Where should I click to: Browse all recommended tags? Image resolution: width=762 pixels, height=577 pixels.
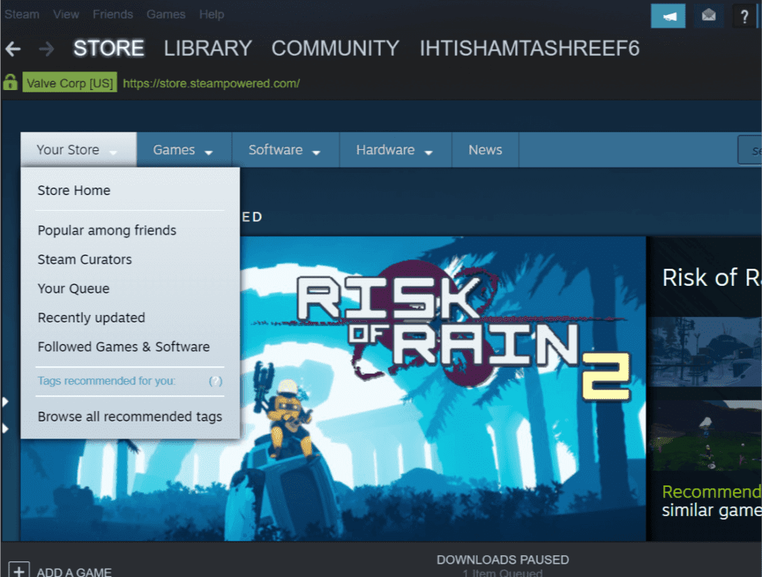[x=129, y=416]
